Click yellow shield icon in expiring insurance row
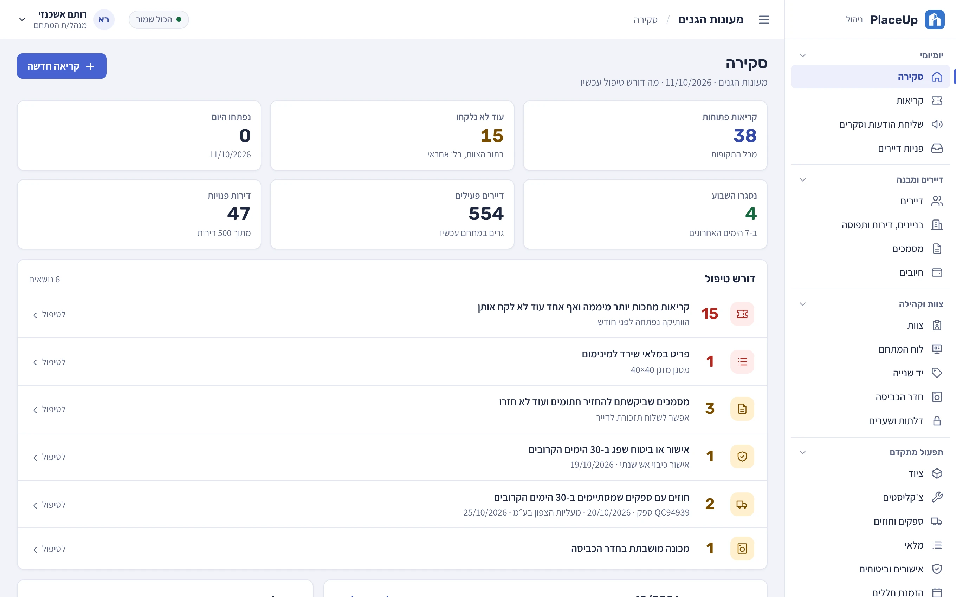 coord(742,457)
